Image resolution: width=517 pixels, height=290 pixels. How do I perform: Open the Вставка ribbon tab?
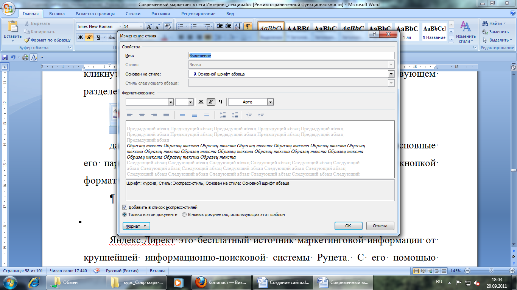tap(57, 14)
